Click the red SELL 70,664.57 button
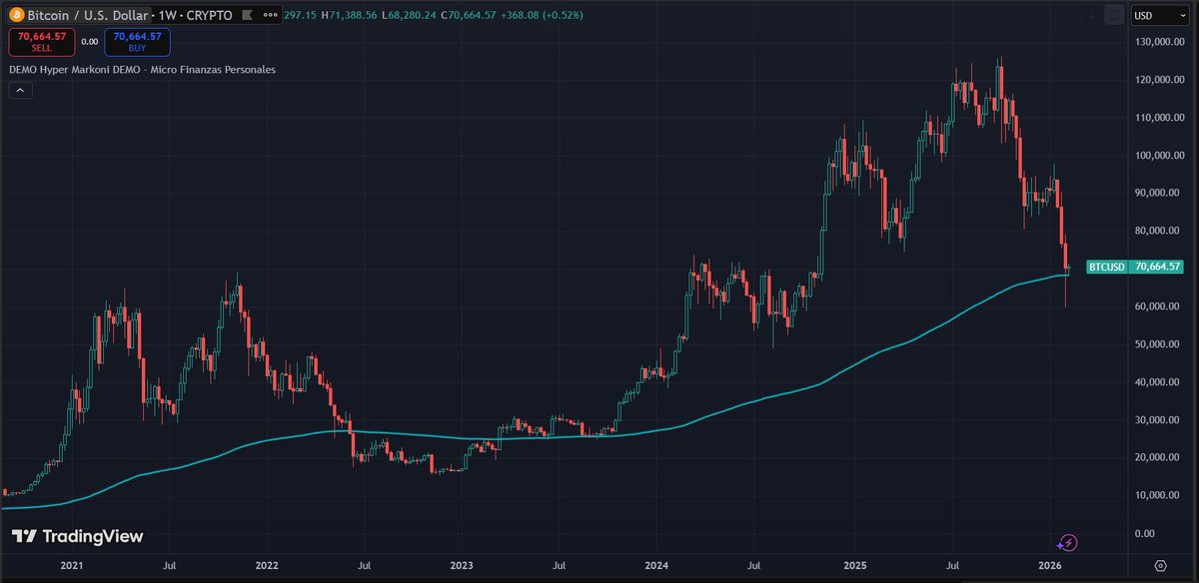 click(x=41, y=42)
